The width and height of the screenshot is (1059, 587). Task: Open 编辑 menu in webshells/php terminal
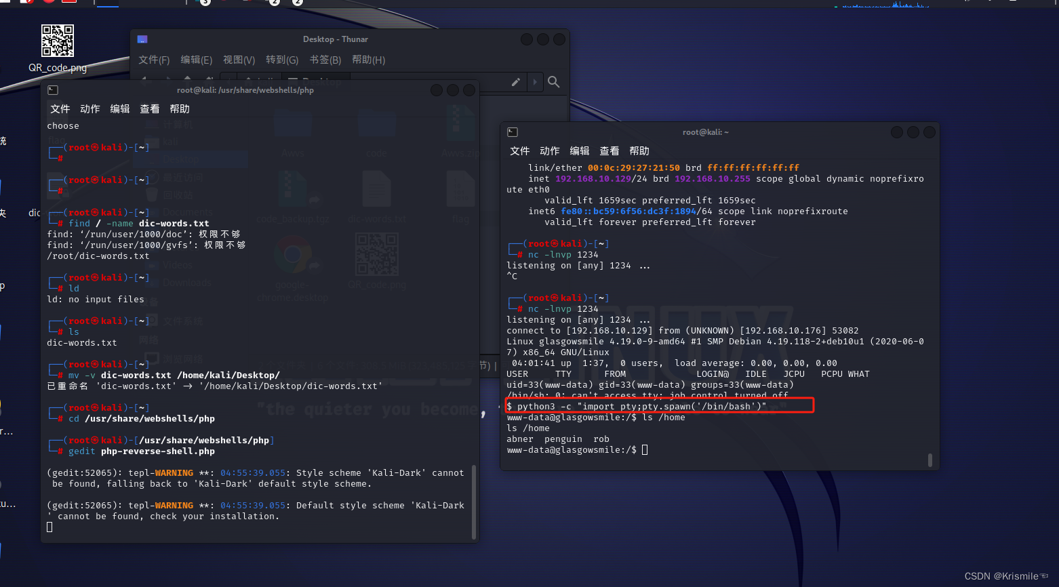[120, 108]
